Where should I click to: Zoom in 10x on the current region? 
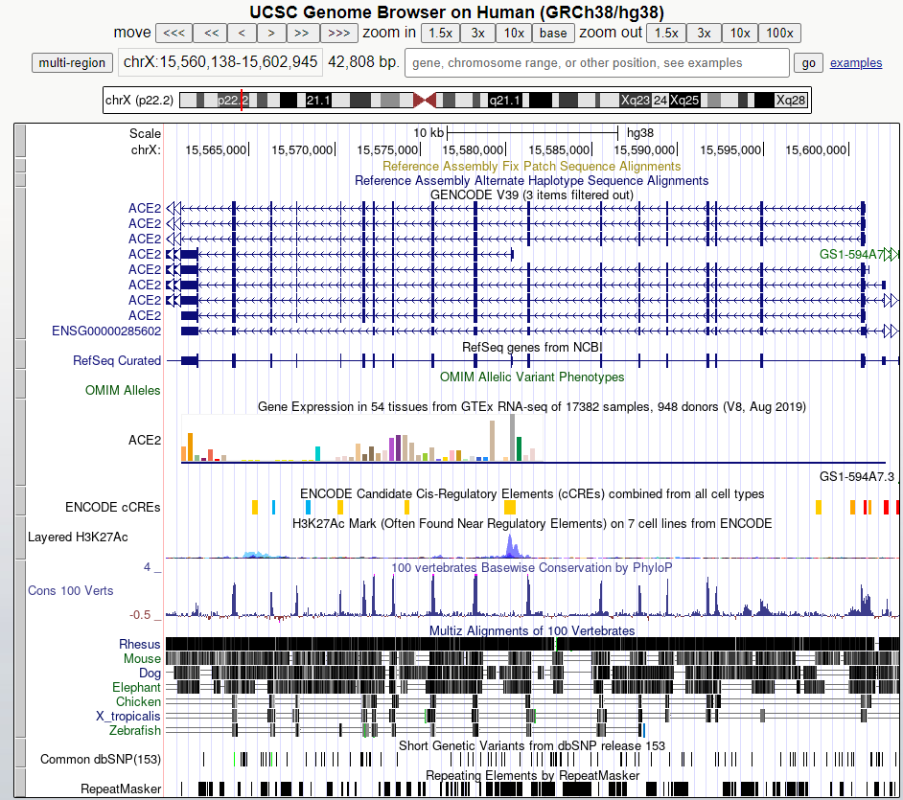(513, 33)
